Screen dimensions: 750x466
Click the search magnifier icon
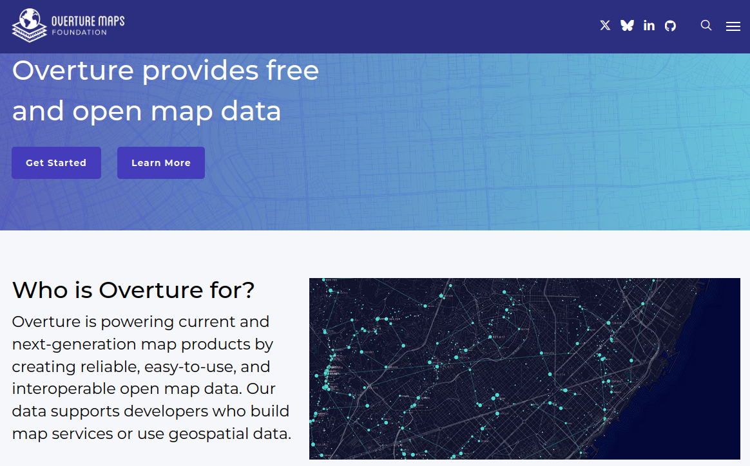[x=706, y=26]
